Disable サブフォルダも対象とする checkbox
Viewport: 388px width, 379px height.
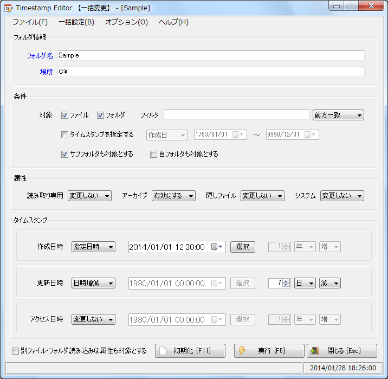click(x=64, y=154)
